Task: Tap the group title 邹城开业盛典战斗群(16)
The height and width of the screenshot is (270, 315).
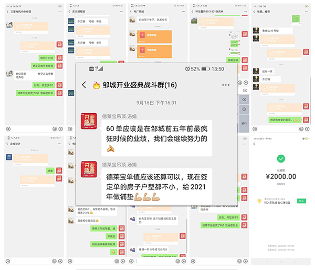Action: (x=140, y=85)
